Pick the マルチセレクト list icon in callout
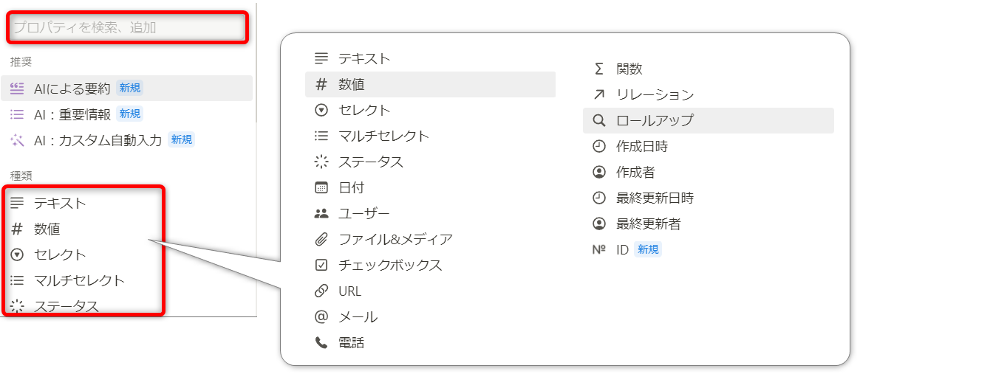 (x=321, y=136)
